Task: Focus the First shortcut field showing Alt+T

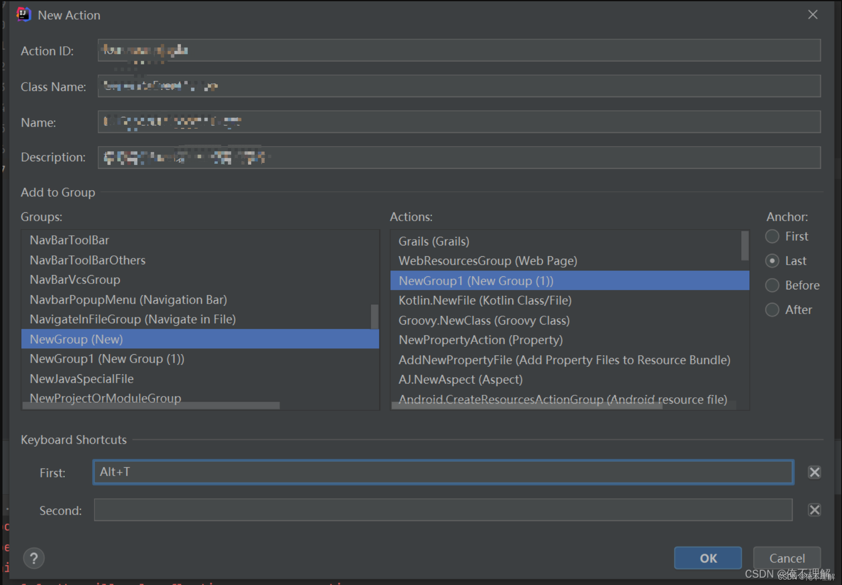Action: click(443, 472)
